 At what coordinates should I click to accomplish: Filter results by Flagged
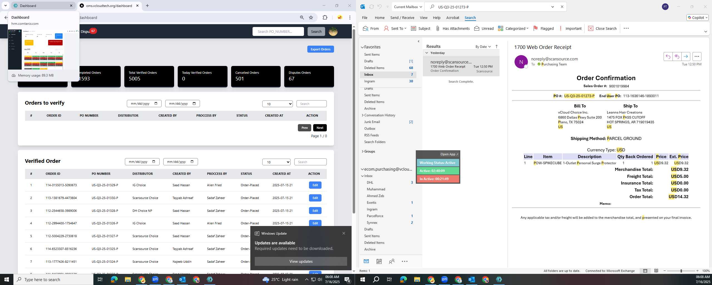coord(543,28)
